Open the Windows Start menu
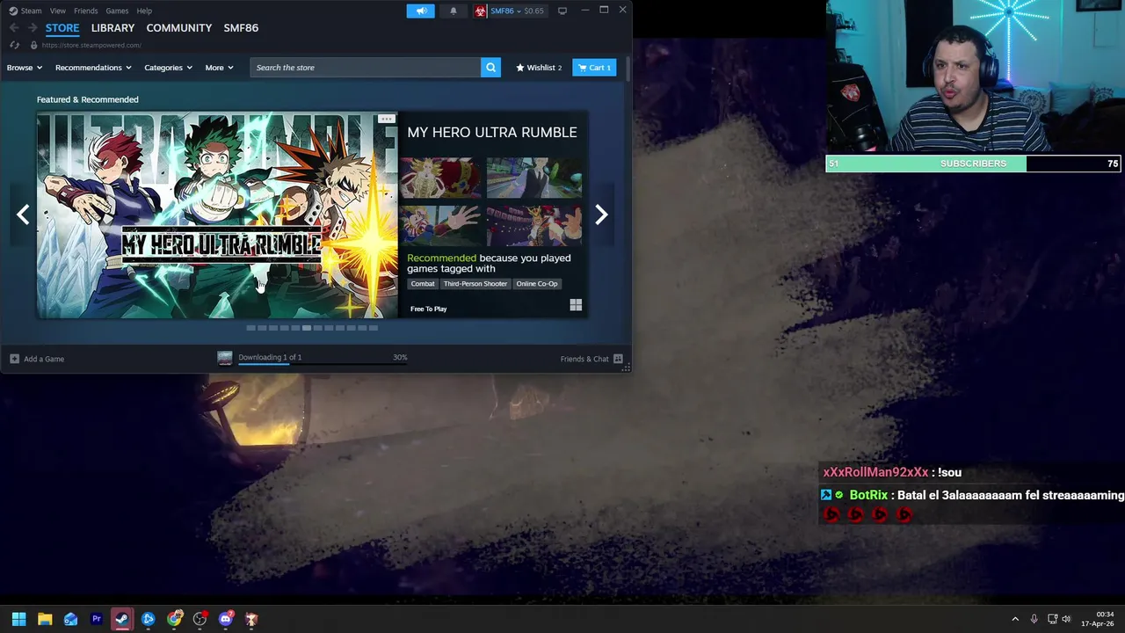 (x=18, y=619)
